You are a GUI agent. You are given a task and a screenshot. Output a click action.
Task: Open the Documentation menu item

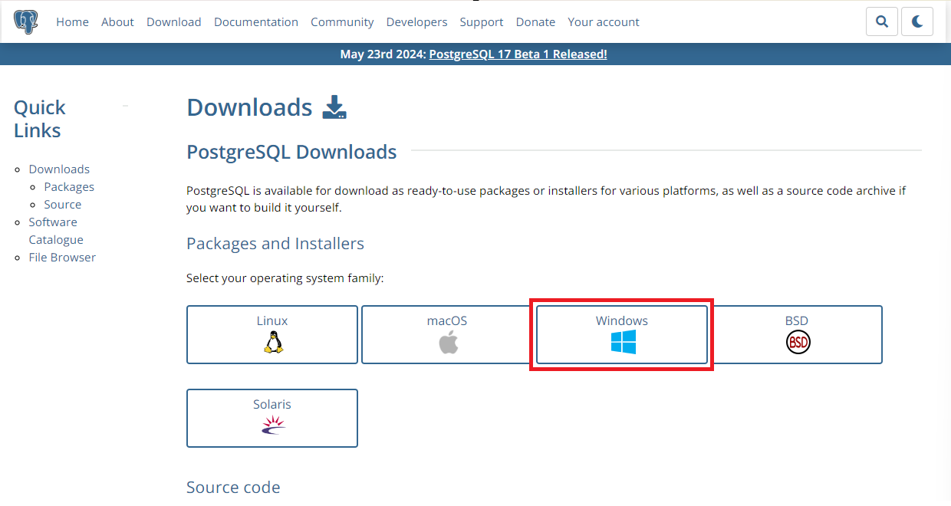256,21
